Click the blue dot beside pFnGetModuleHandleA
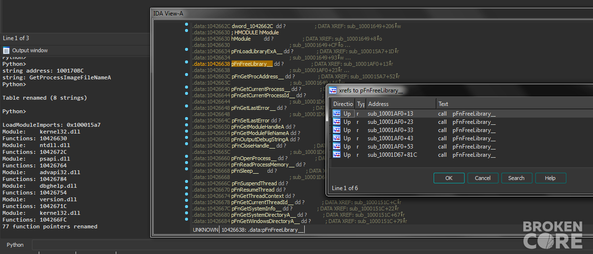This screenshot has width=593, height=254. click(187, 124)
